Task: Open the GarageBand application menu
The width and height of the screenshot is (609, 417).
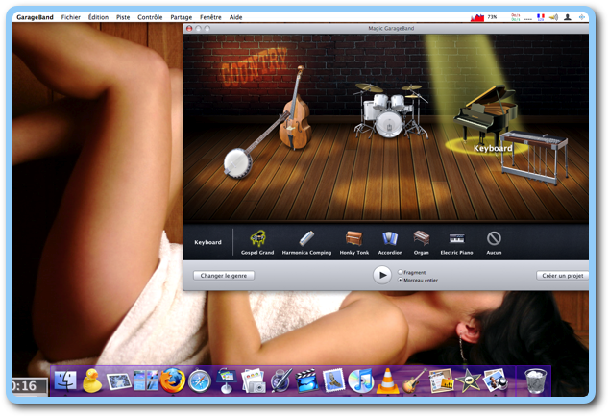Action: pyautogui.click(x=35, y=17)
